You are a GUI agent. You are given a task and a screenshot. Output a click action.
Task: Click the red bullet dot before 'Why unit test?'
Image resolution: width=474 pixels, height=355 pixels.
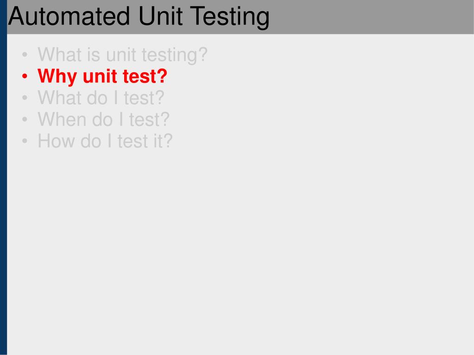25,76
